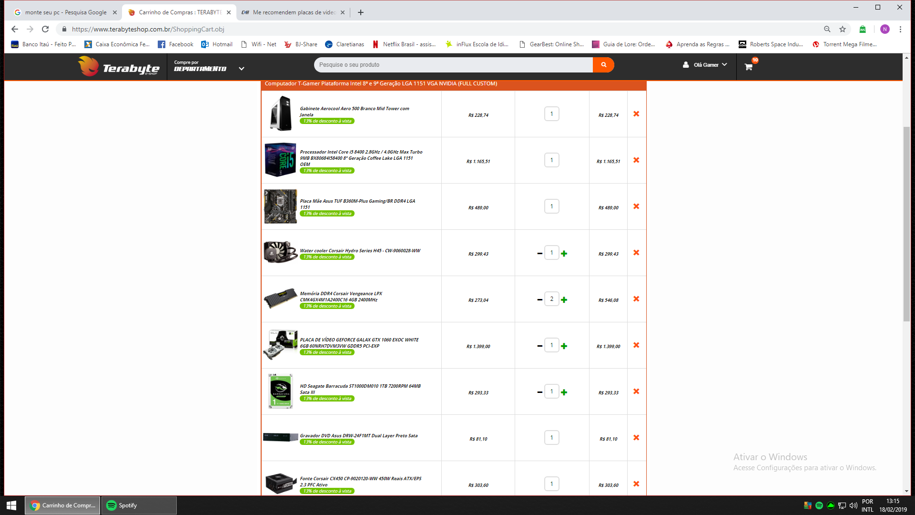Open a new browser tab
The width and height of the screenshot is (915, 515).
361,12
